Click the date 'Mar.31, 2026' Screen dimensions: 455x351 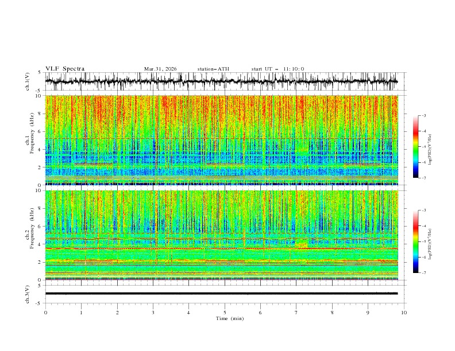160,69
